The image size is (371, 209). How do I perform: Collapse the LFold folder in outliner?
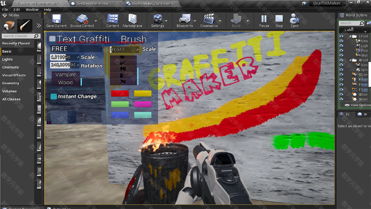[x=350, y=36]
